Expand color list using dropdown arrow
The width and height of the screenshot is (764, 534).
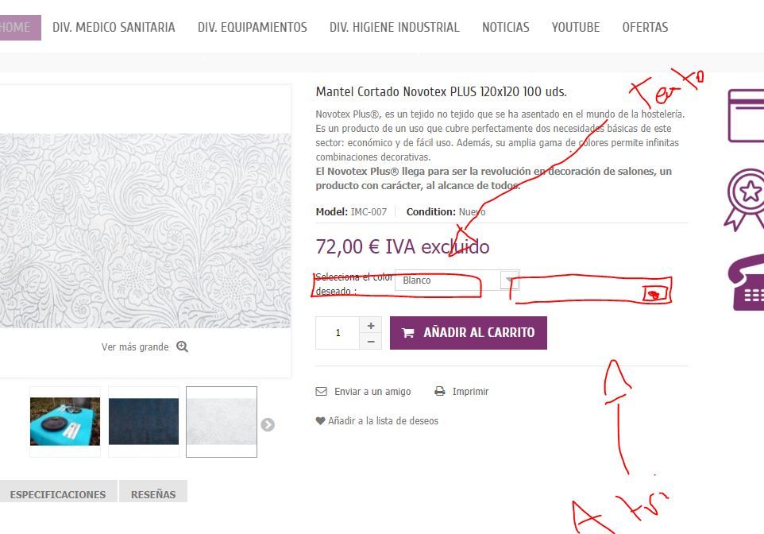click(x=510, y=281)
